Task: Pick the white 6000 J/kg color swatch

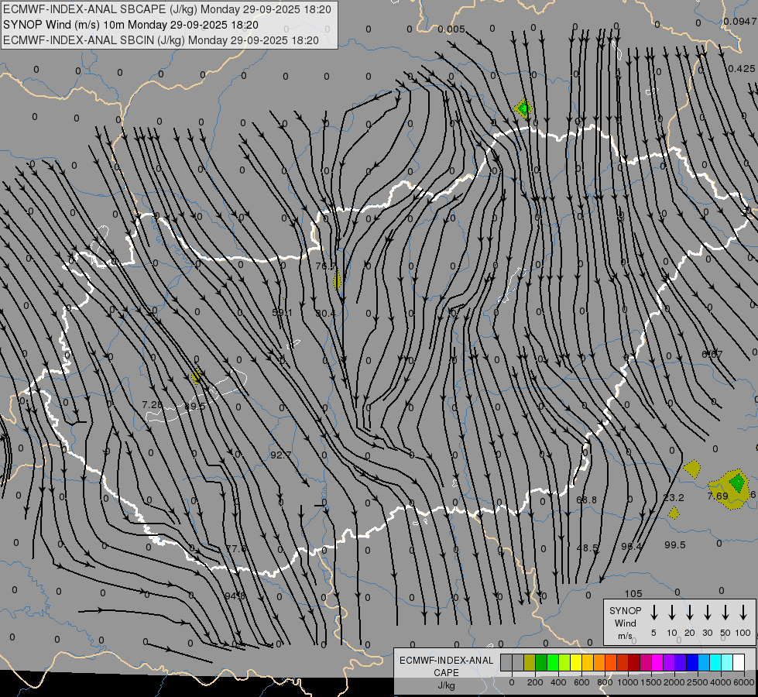Action: click(739, 662)
